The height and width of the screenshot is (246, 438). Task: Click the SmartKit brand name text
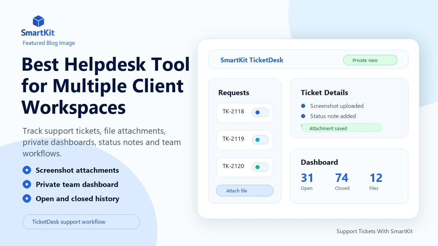(x=38, y=32)
